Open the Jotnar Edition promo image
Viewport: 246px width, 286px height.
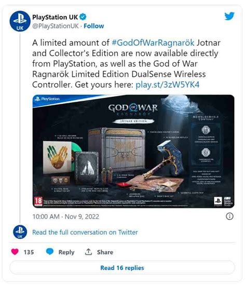tap(133, 151)
